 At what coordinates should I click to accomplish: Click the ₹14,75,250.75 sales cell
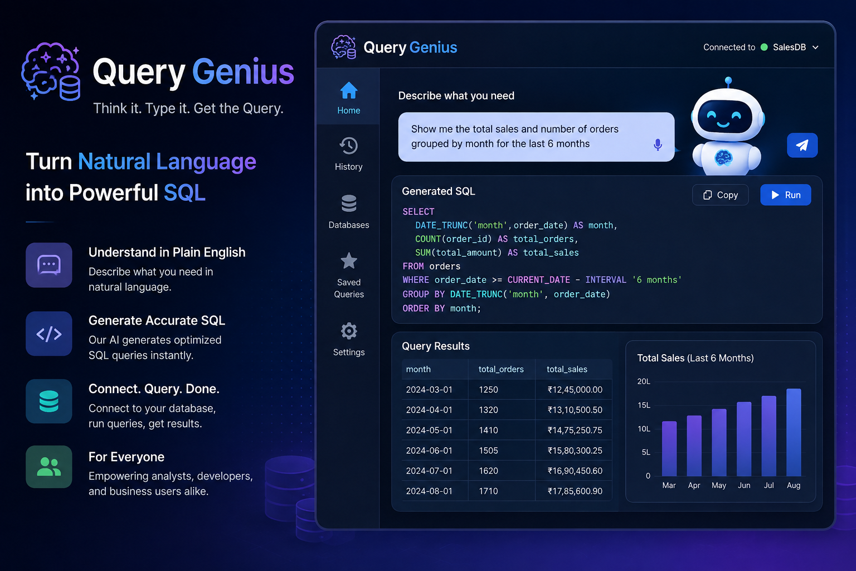click(575, 430)
